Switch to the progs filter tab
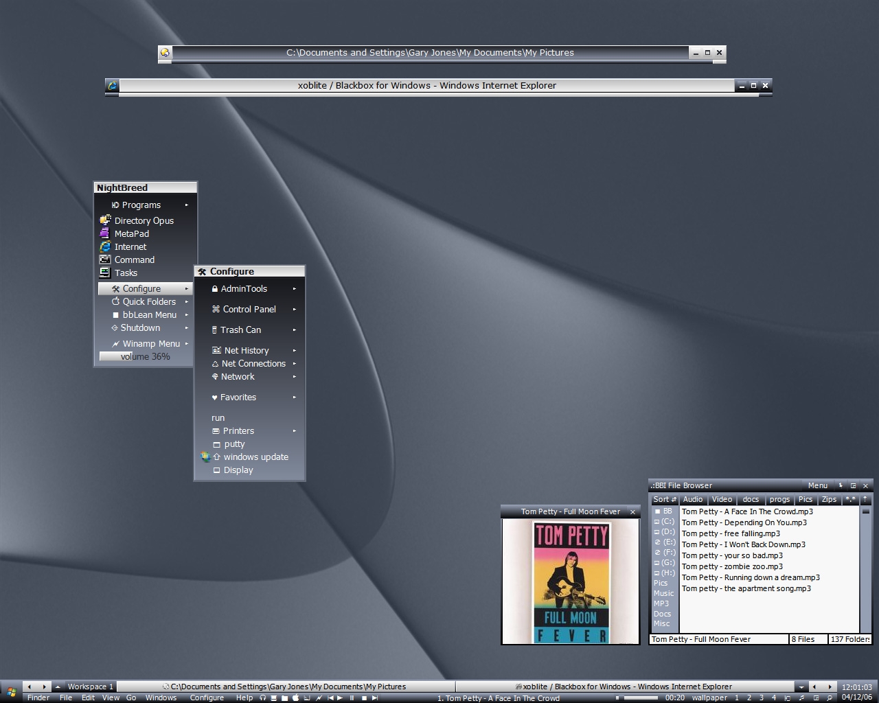879x703 pixels. pos(779,499)
